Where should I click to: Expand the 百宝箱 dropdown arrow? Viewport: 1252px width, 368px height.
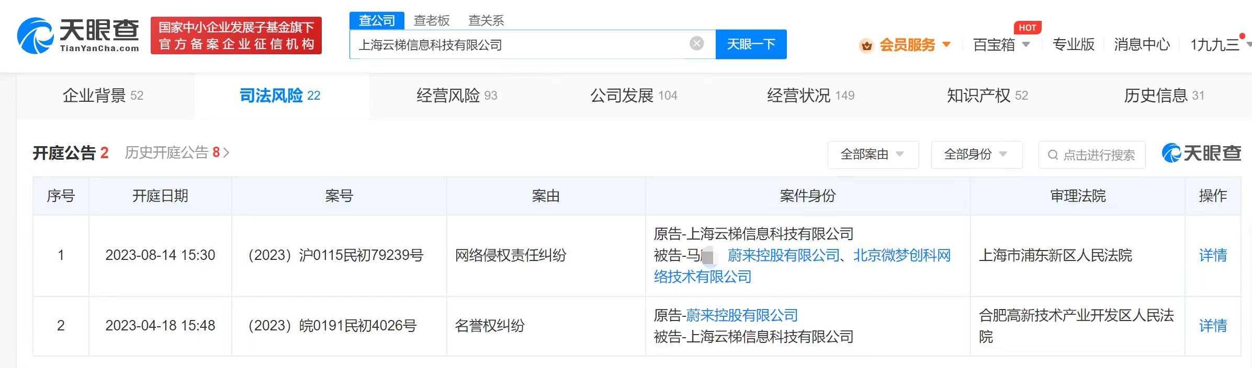coord(1026,45)
